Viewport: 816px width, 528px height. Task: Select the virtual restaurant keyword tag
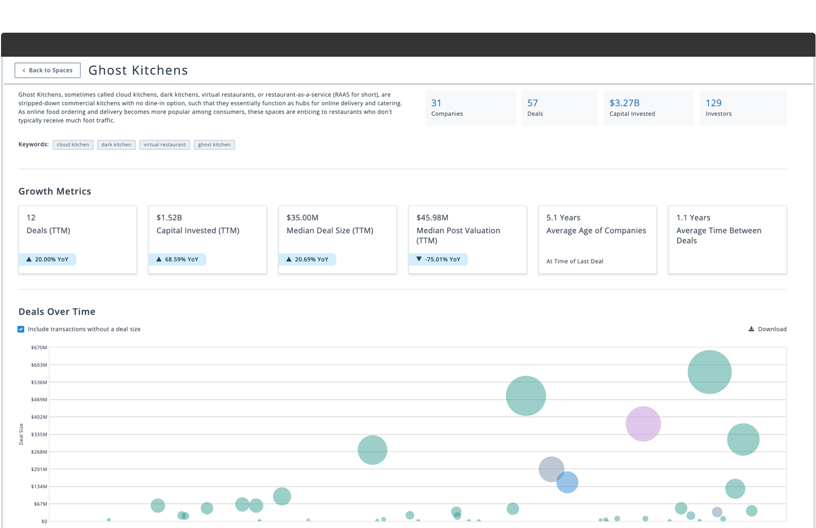(x=165, y=145)
